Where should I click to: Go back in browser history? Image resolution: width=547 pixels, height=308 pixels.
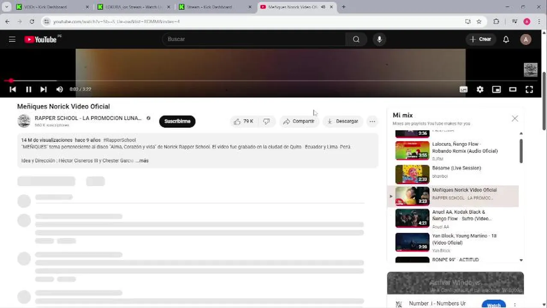7,21
